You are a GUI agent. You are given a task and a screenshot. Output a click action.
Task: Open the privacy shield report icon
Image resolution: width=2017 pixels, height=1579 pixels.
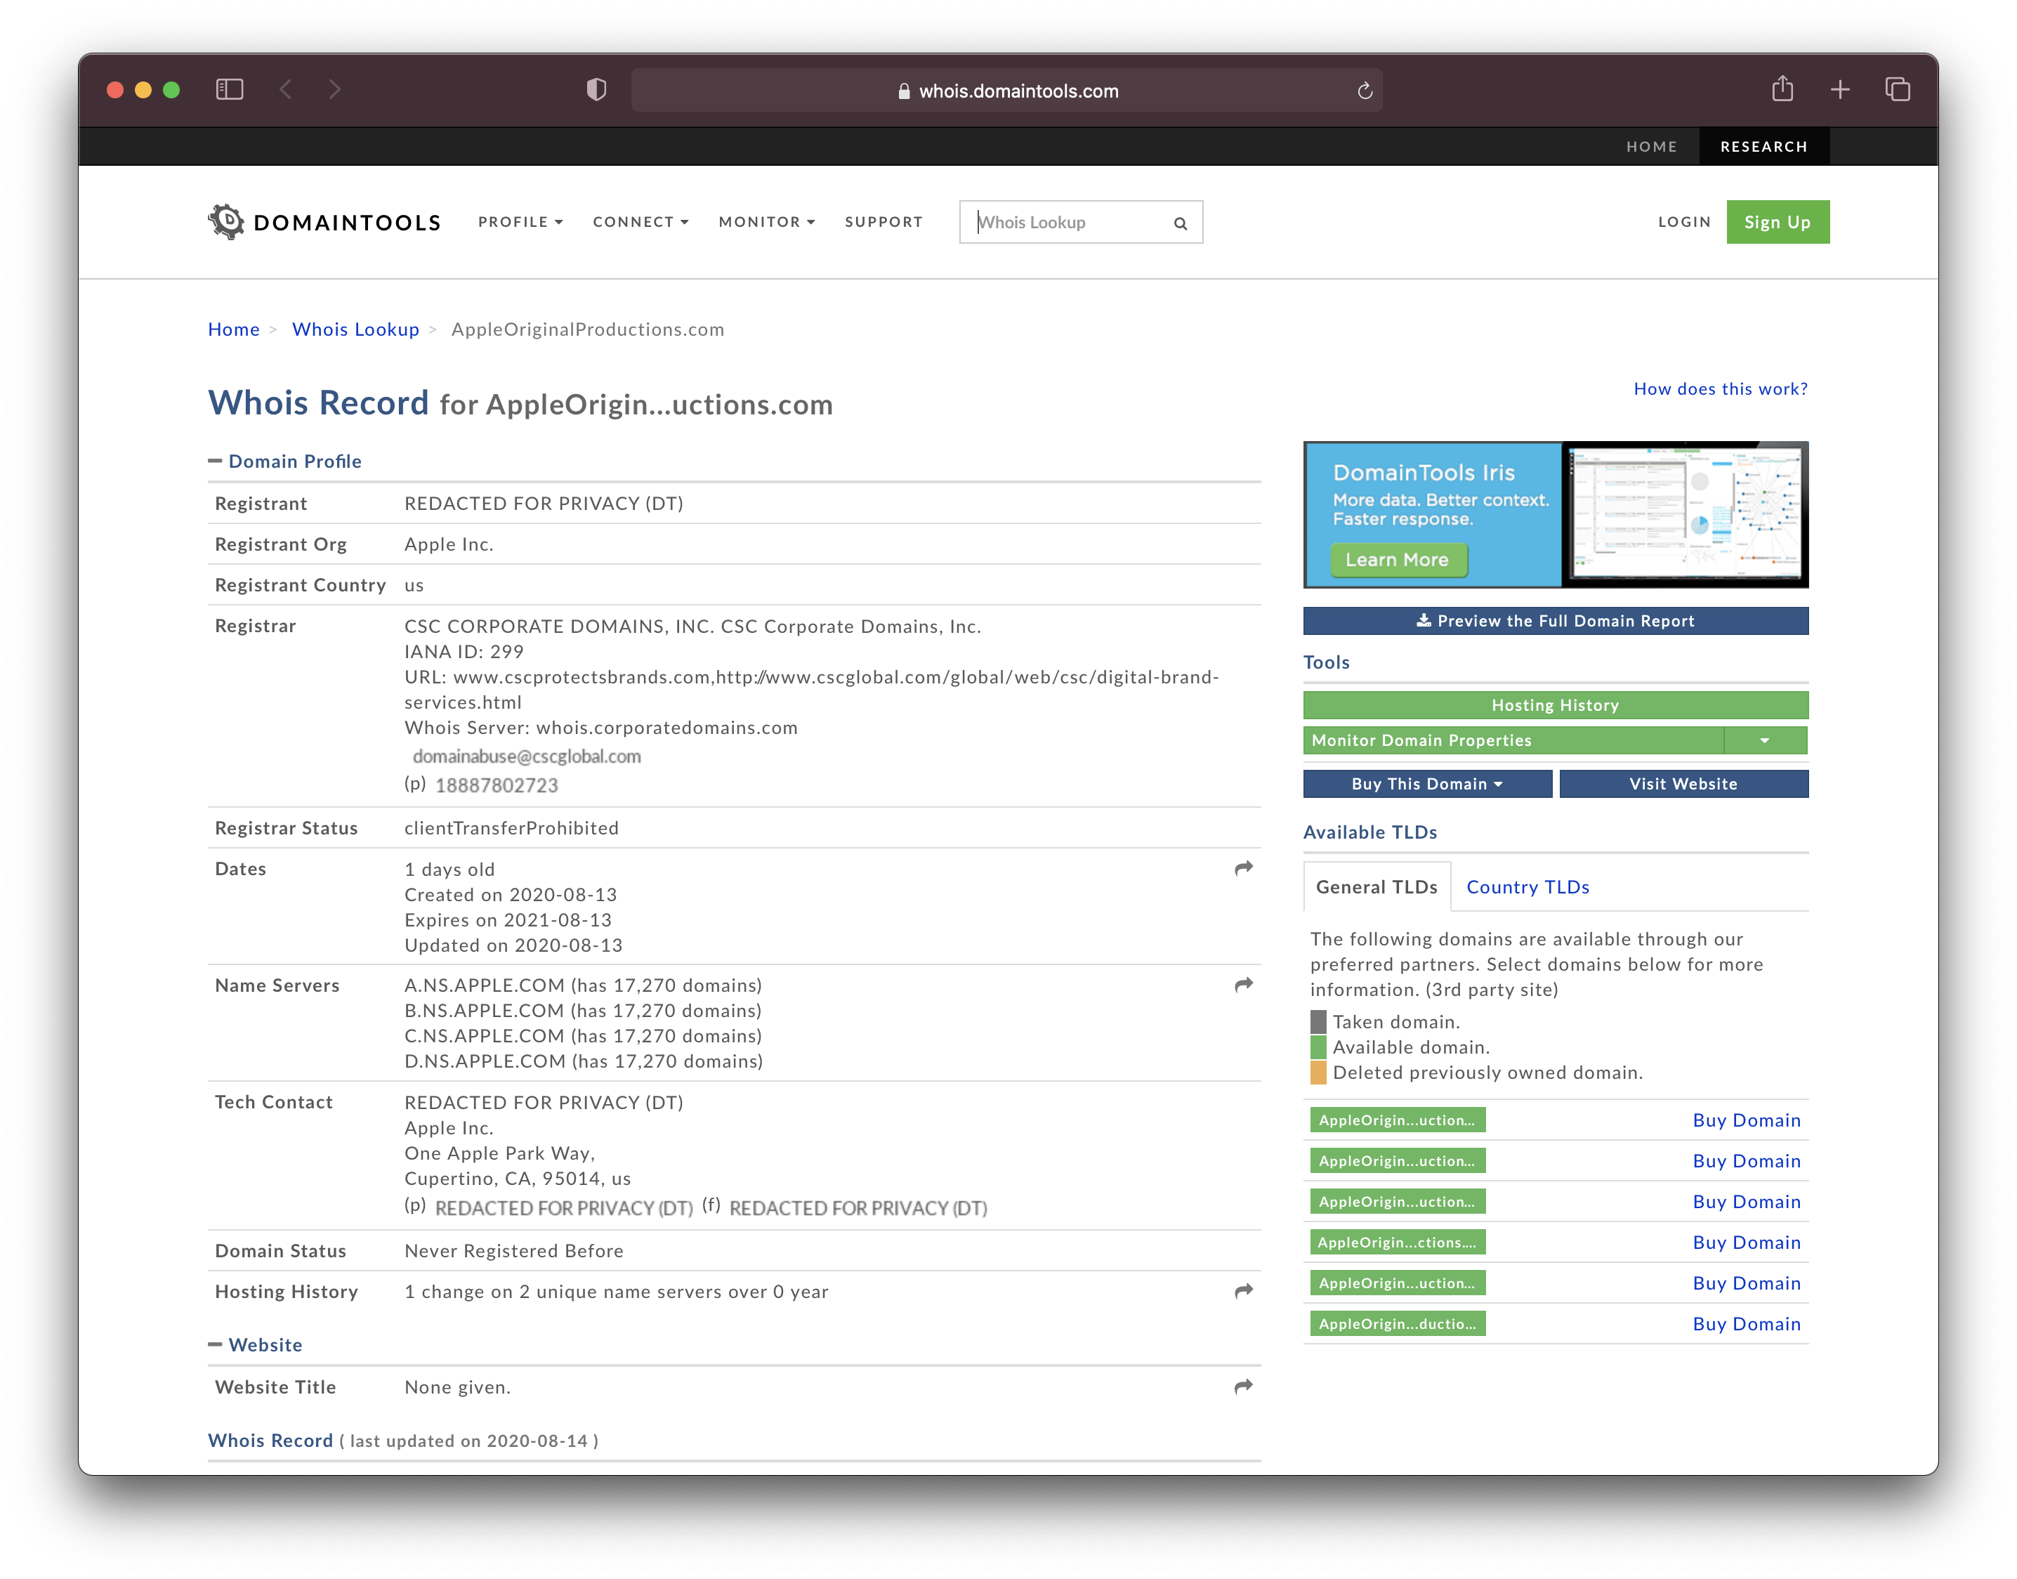597,90
